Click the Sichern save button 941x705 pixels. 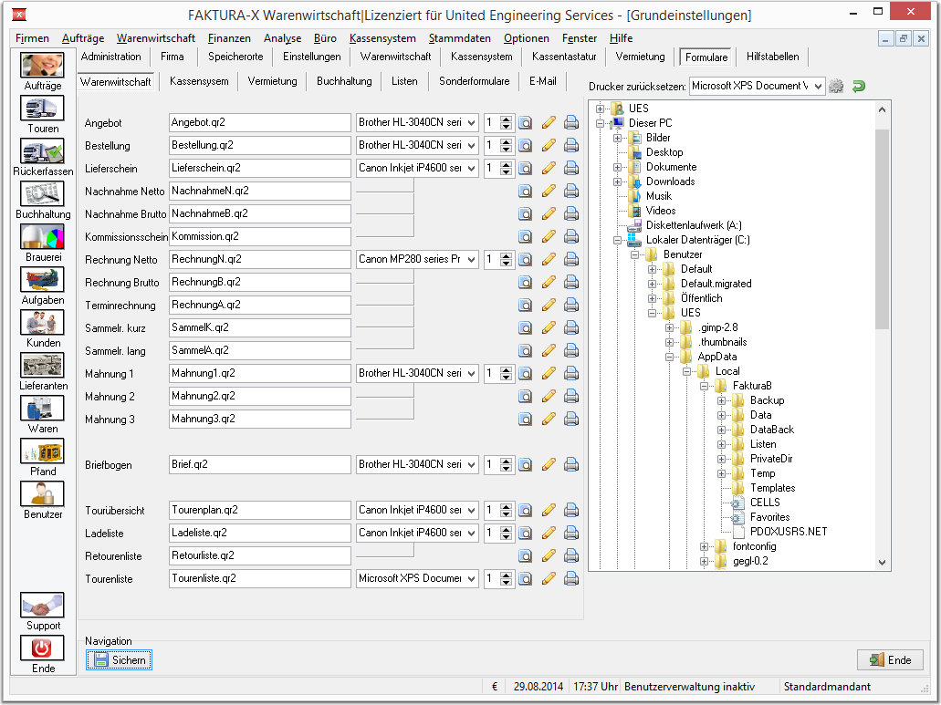(119, 660)
